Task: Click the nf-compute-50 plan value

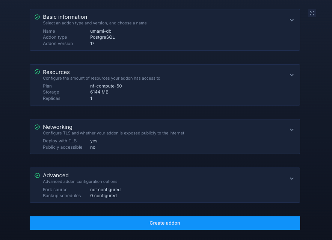Action: (106, 86)
